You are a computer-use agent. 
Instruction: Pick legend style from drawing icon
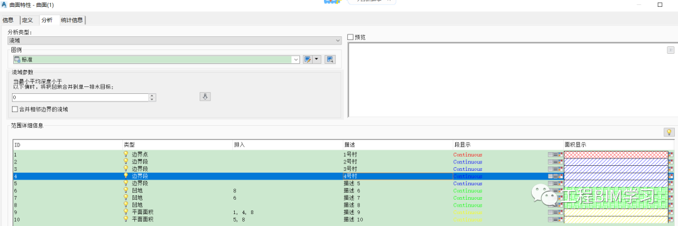(330, 59)
